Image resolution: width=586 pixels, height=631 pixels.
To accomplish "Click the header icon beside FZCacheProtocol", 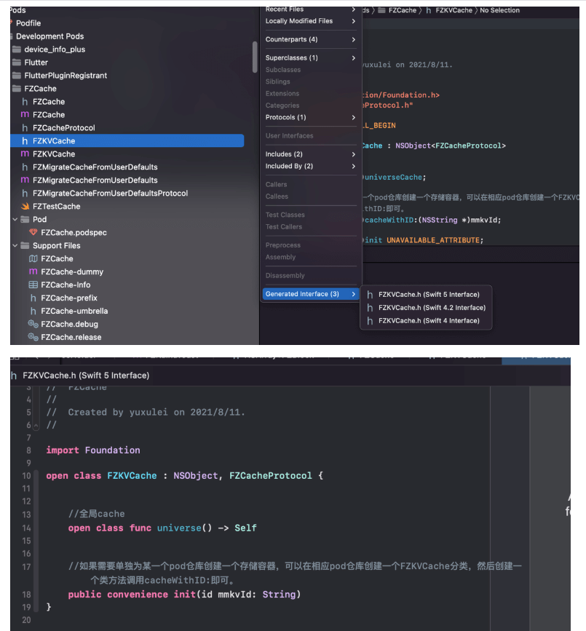I will pyautogui.click(x=25, y=128).
